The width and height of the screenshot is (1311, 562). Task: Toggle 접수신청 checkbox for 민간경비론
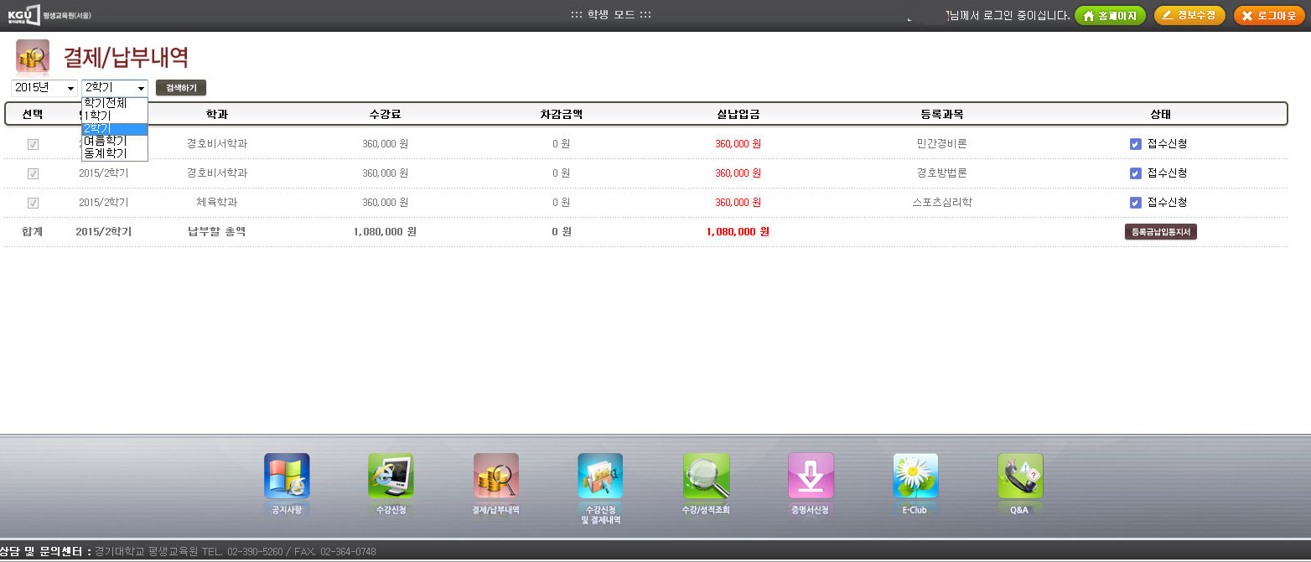[1136, 144]
